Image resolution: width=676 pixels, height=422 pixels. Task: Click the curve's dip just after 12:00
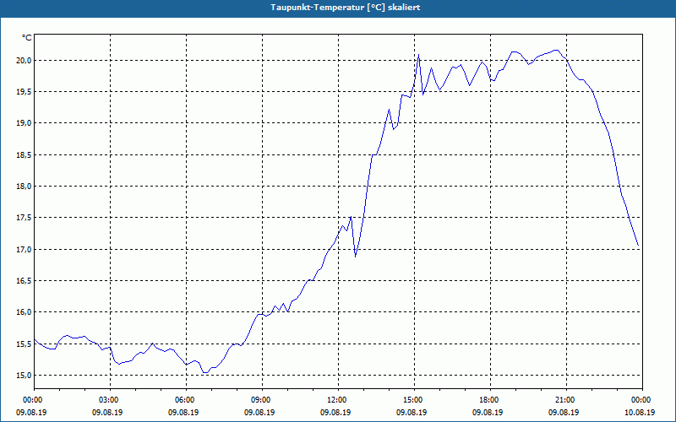coord(355,257)
